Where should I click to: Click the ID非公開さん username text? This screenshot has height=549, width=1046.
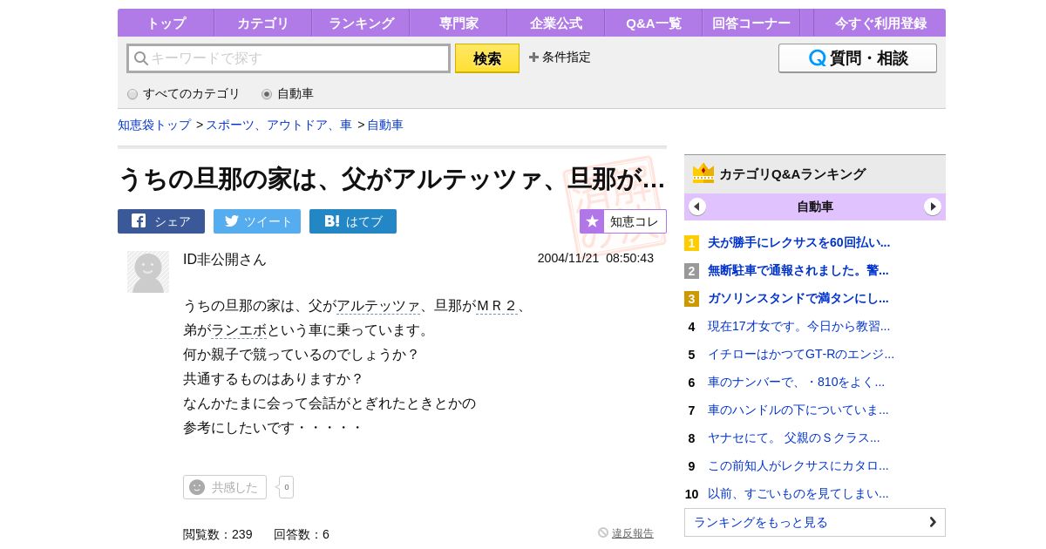pos(225,260)
